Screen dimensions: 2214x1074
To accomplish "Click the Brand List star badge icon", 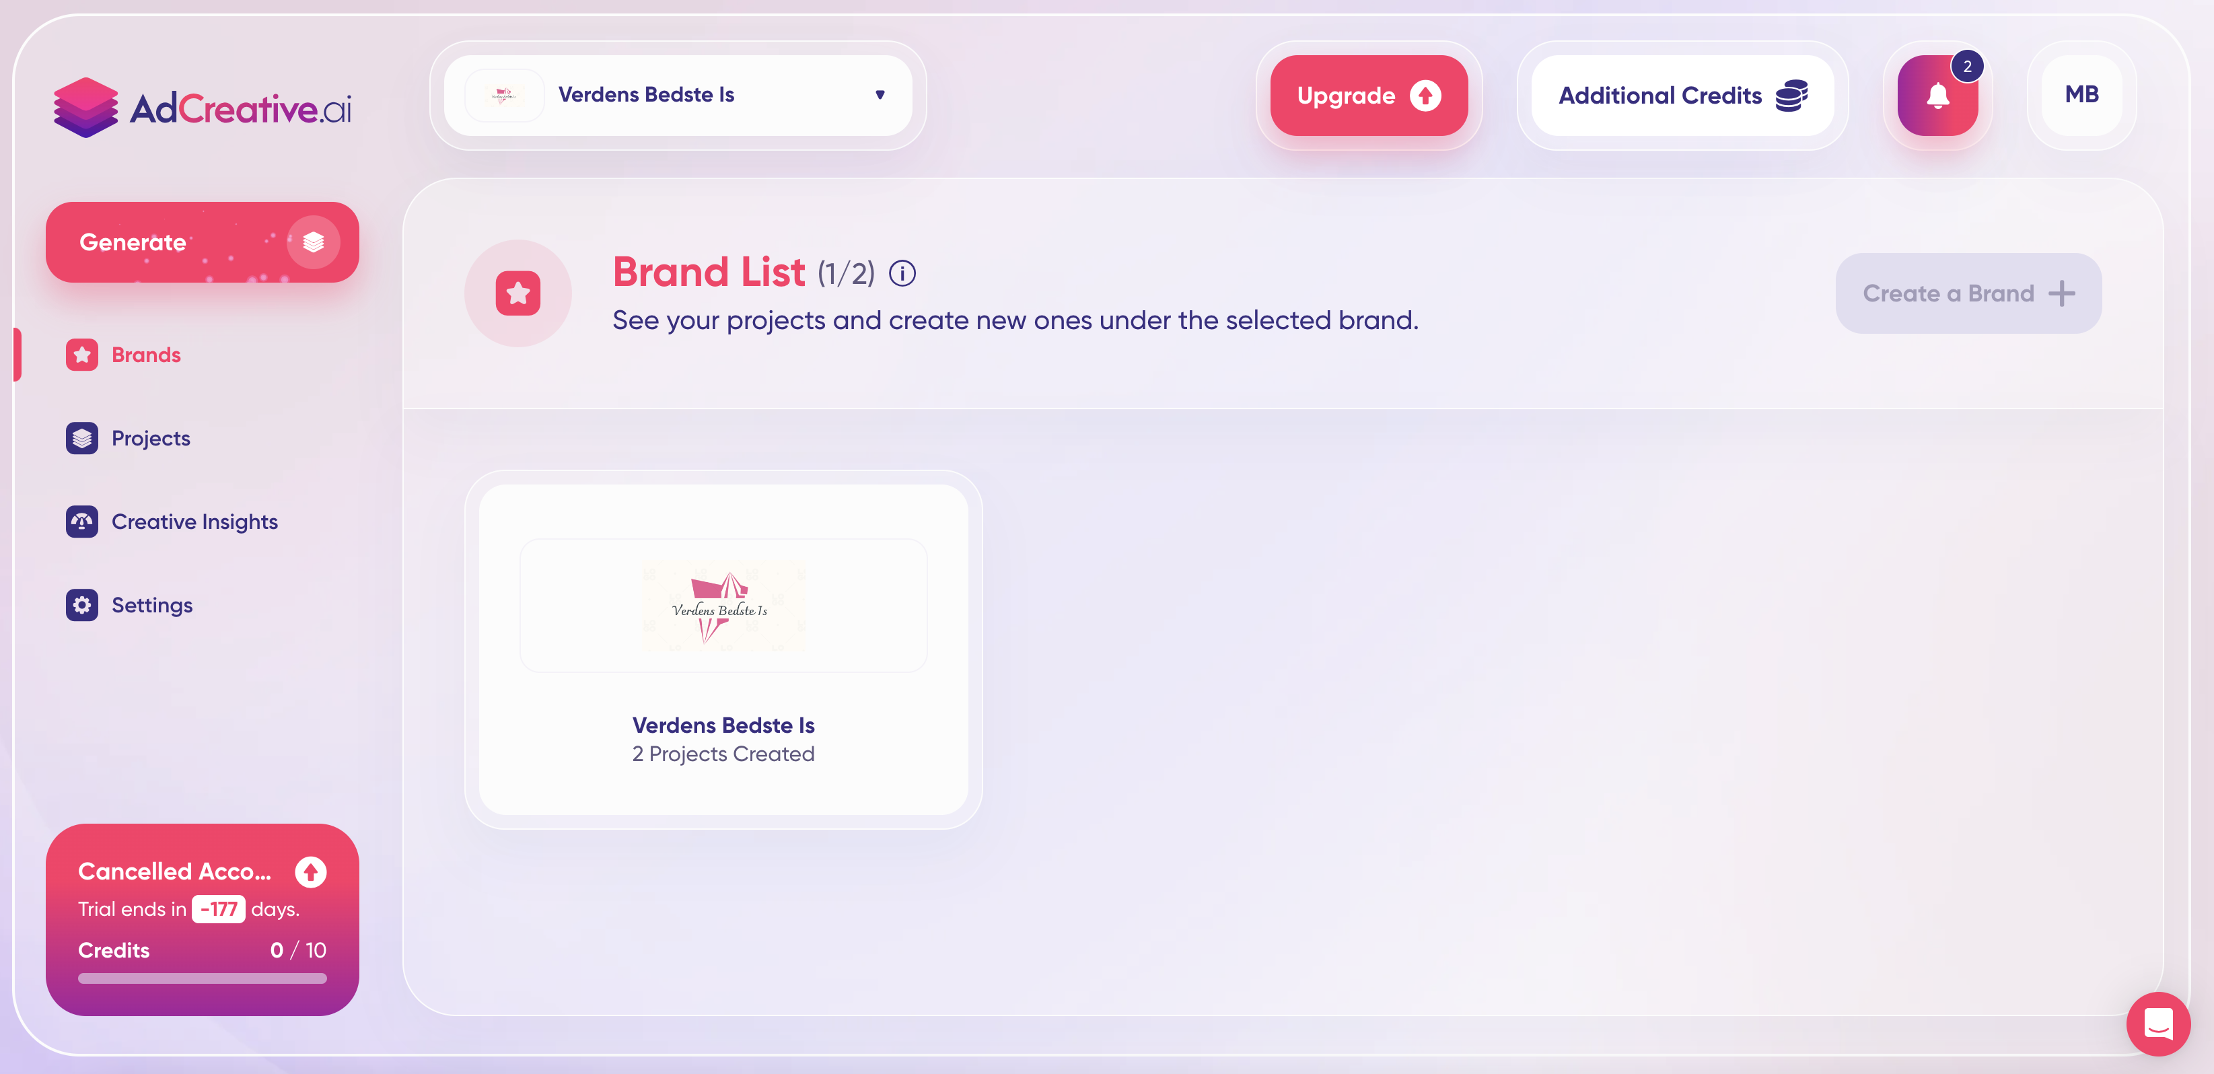I will point(517,294).
